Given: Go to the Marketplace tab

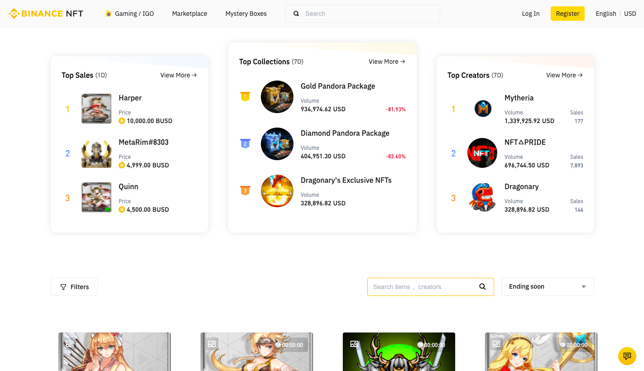Looking at the screenshot, I should pyautogui.click(x=189, y=14).
